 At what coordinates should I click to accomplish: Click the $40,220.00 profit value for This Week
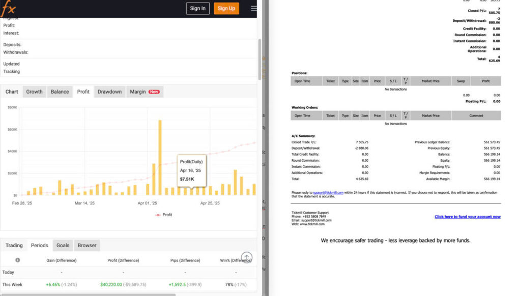111,285
